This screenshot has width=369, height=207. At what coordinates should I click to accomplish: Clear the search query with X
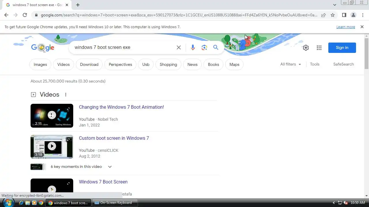click(179, 47)
